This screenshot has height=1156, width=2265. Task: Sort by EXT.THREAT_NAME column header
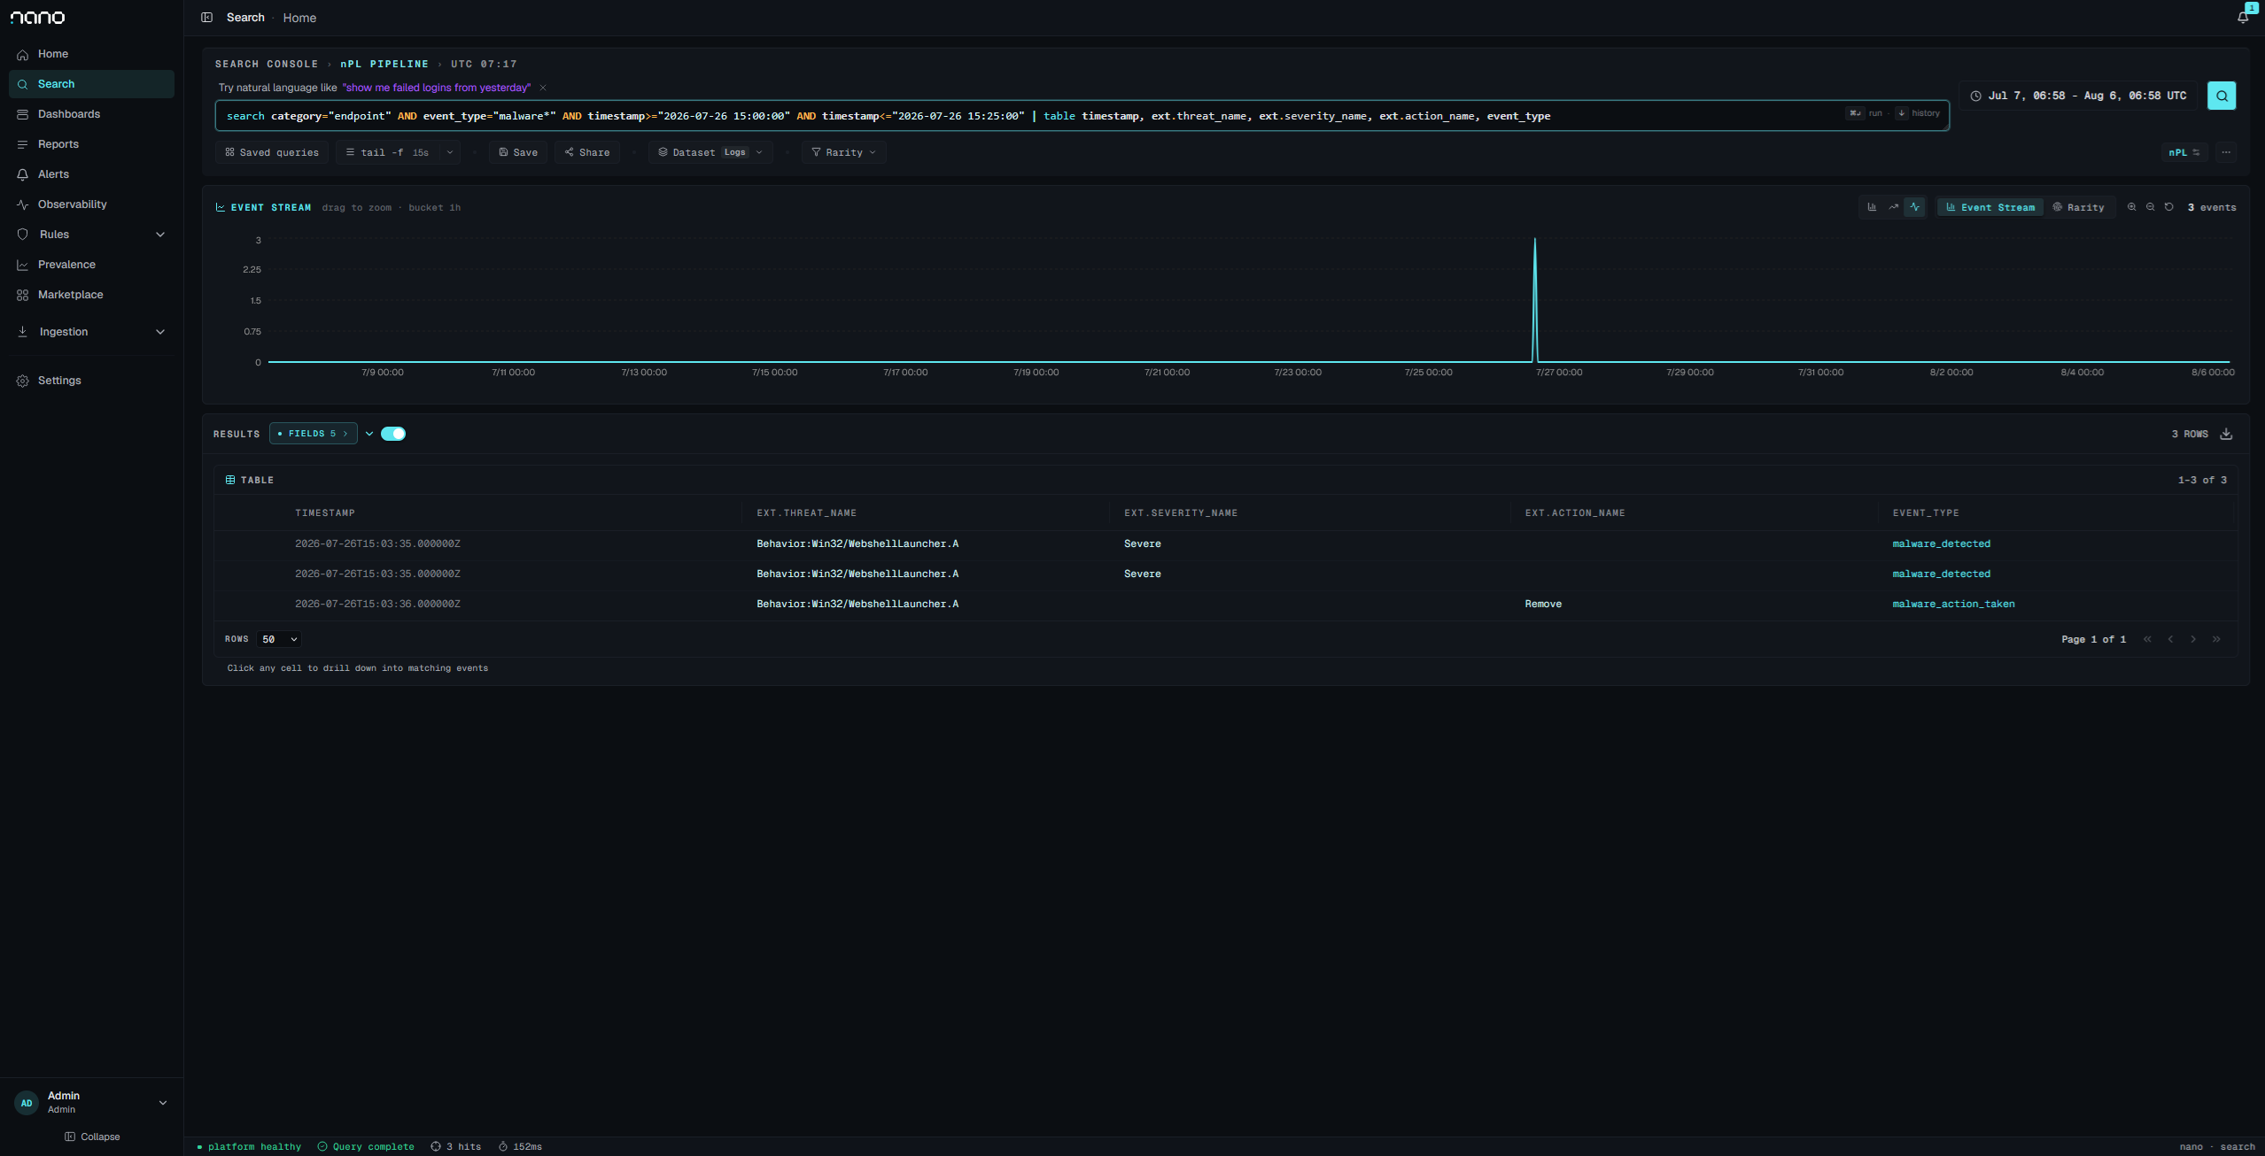coord(806,513)
